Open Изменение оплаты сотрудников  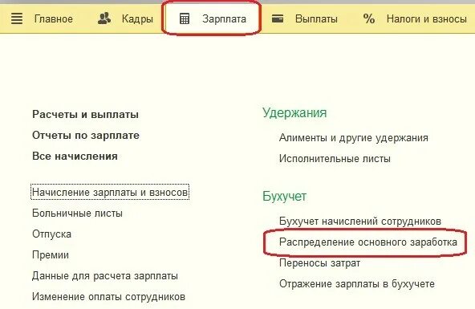[108, 297]
